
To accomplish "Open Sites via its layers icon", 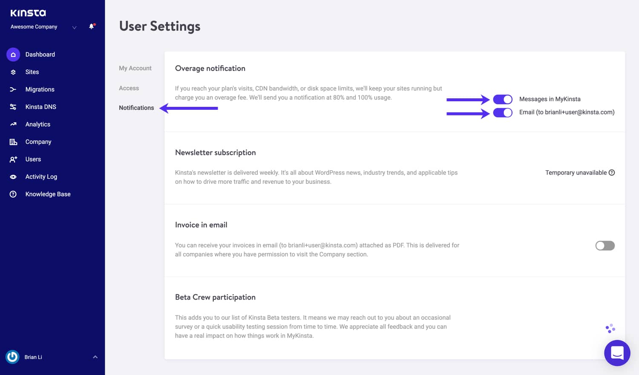I will 13,72.
